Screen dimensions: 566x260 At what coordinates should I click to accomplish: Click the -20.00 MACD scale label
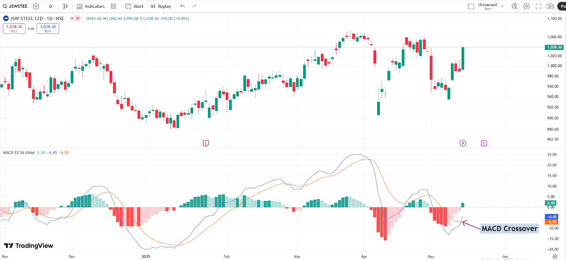[x=553, y=249]
